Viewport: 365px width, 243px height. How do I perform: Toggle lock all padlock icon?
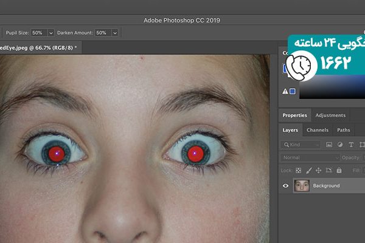pos(338,171)
